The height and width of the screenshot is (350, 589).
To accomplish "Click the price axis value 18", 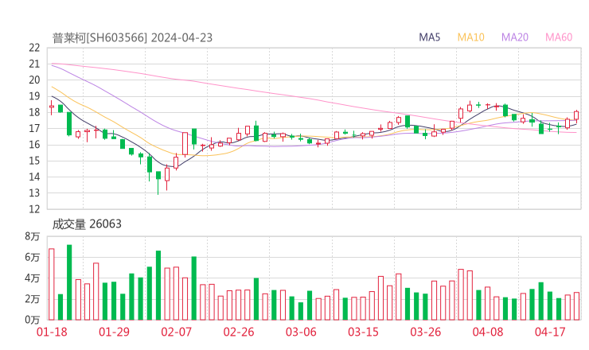I will tap(34, 113).
